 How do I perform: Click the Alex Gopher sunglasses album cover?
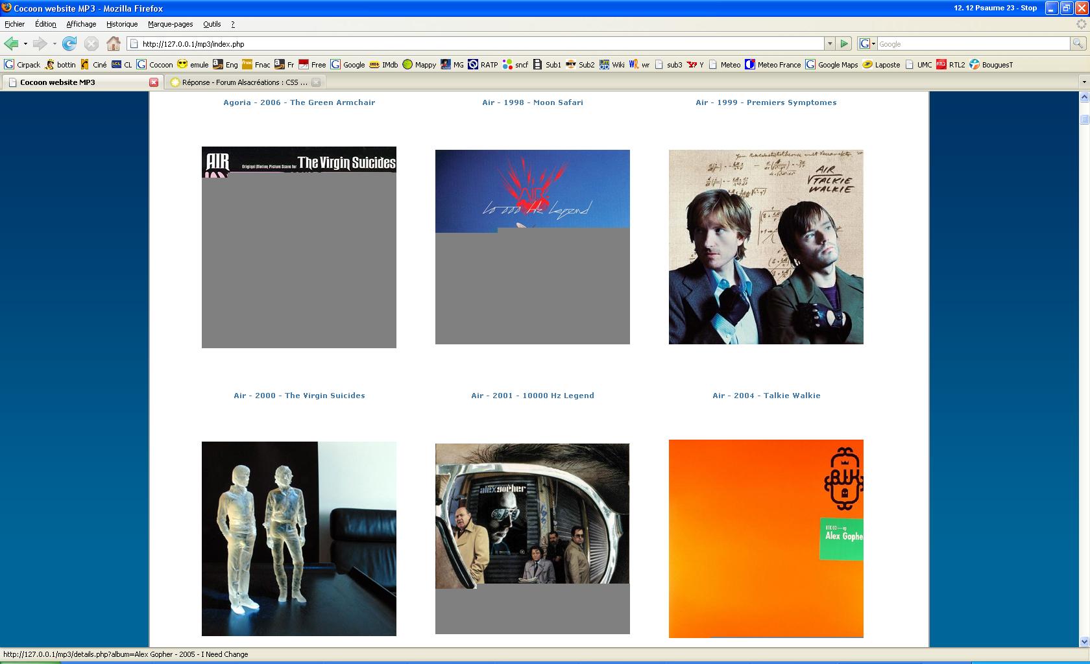[x=533, y=539]
